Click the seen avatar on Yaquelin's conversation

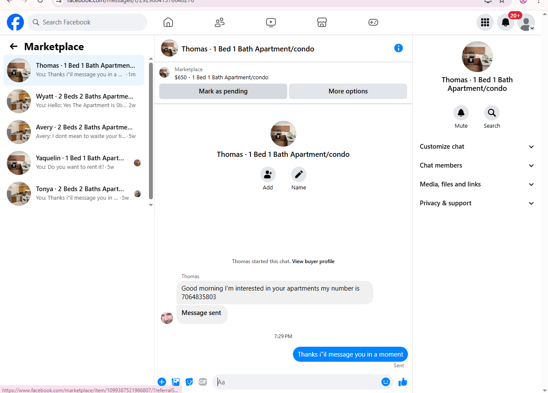point(137,163)
